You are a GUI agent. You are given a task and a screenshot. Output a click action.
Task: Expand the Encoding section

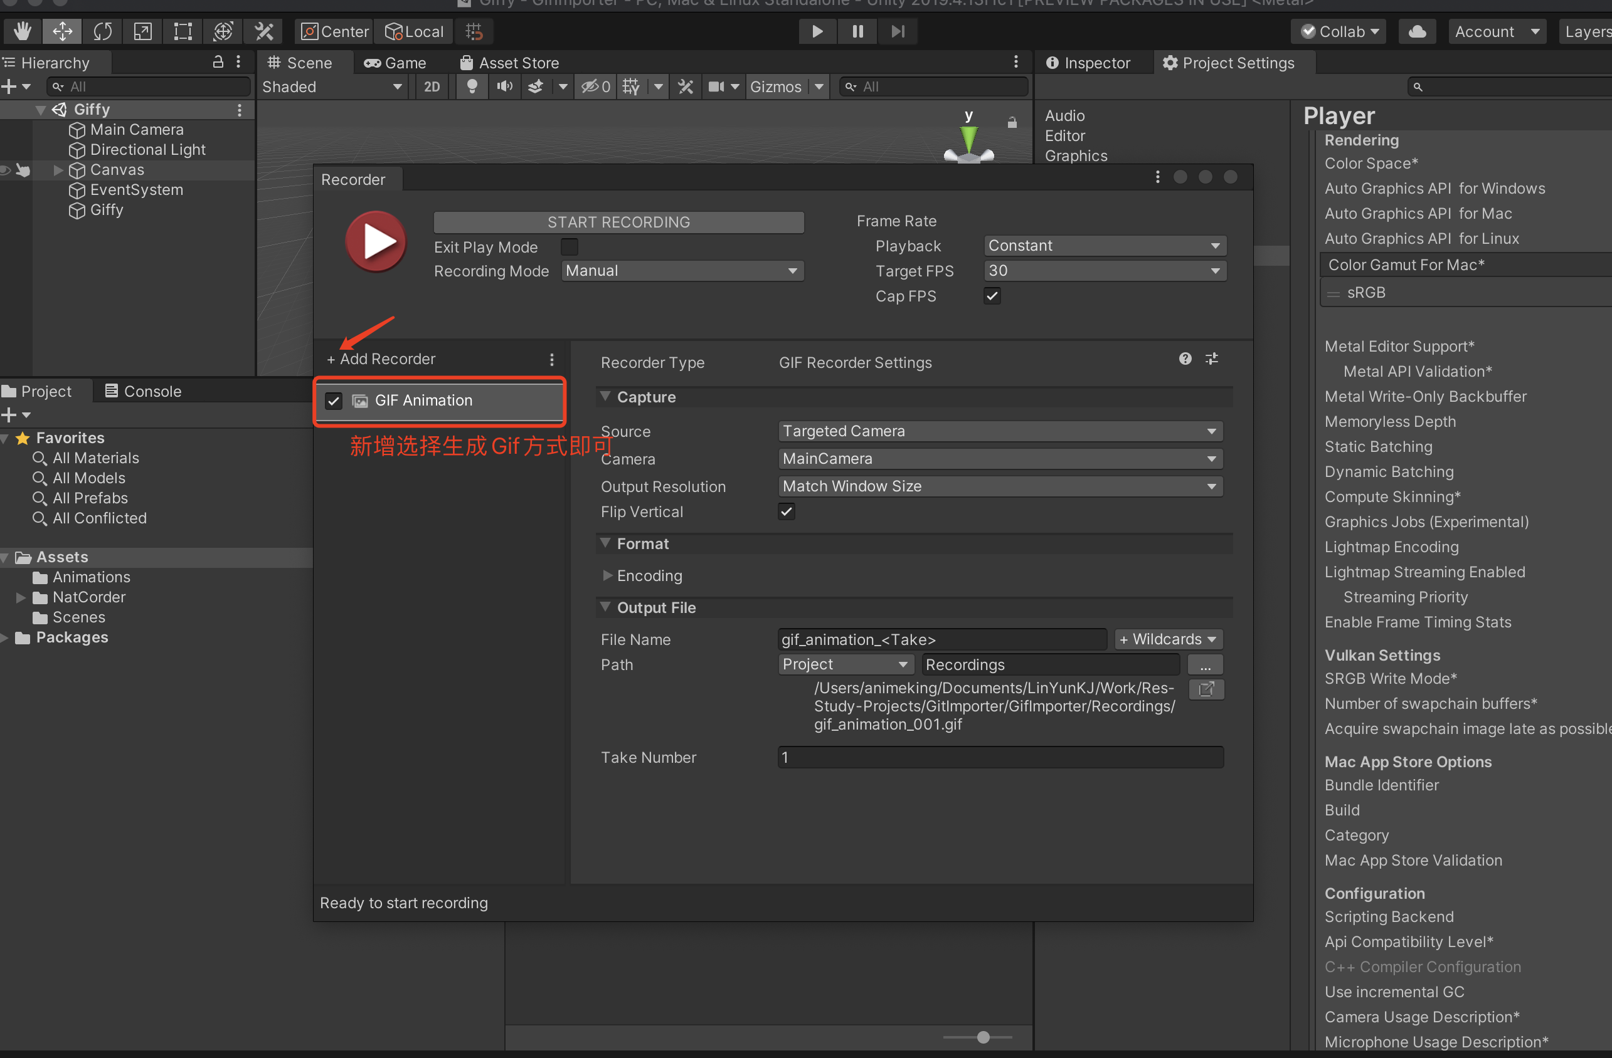tap(608, 575)
